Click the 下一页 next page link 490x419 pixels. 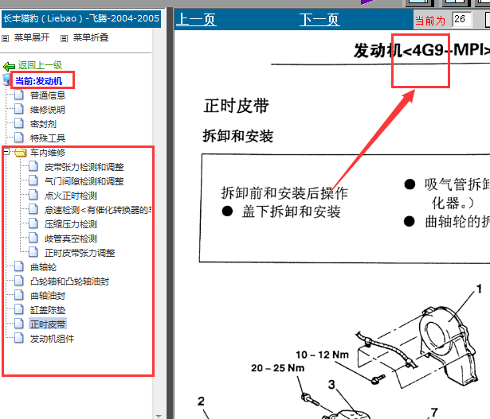(319, 20)
